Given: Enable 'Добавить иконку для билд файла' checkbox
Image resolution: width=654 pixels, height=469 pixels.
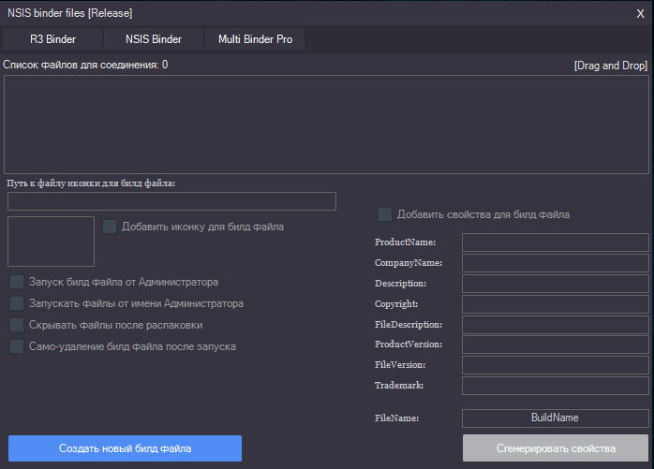Looking at the screenshot, I should [x=110, y=227].
